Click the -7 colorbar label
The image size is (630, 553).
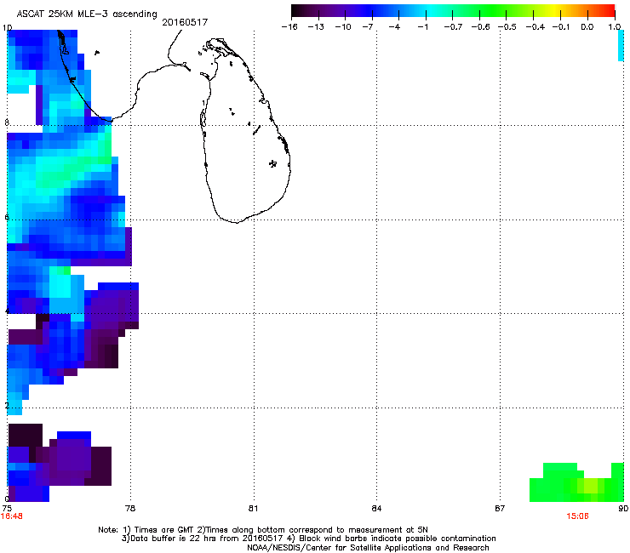pos(368,27)
